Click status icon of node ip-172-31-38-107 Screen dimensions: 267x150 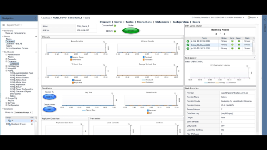[188, 41]
